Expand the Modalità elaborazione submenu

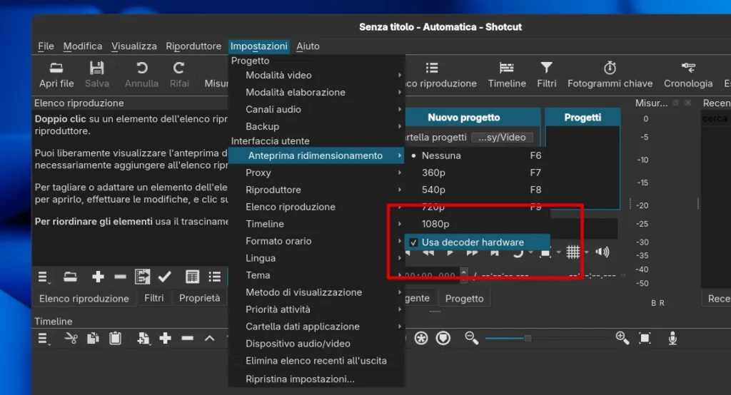tap(316, 92)
